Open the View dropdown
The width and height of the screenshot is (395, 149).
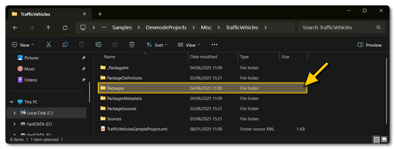click(x=189, y=45)
